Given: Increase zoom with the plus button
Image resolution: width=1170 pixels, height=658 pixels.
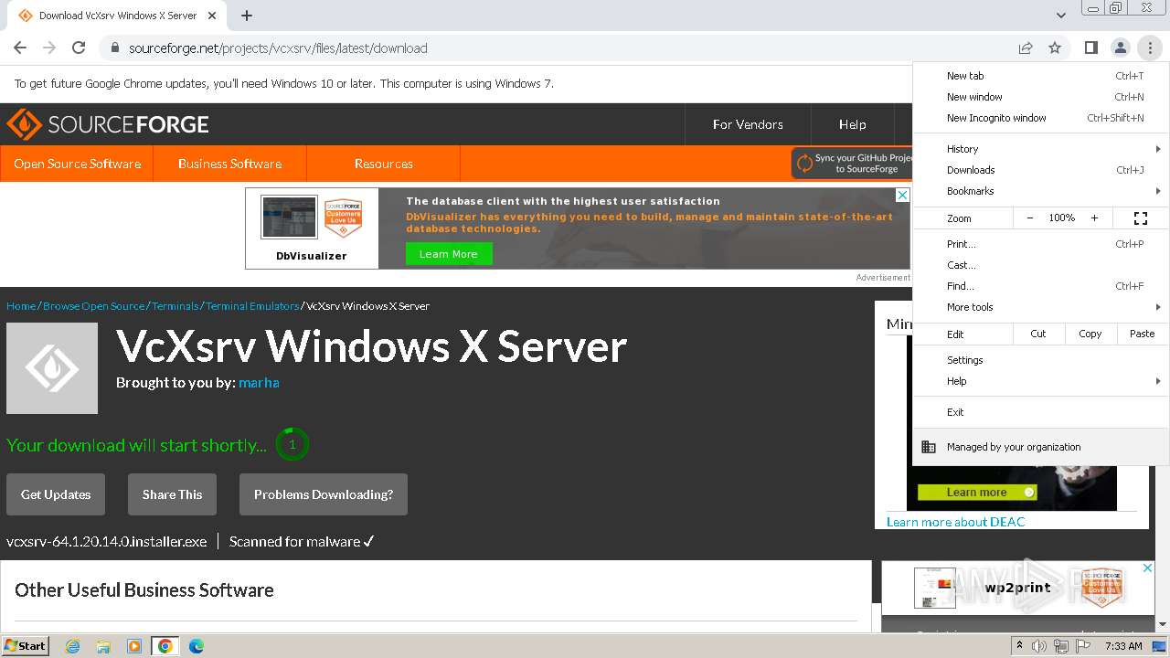Looking at the screenshot, I should 1094,218.
